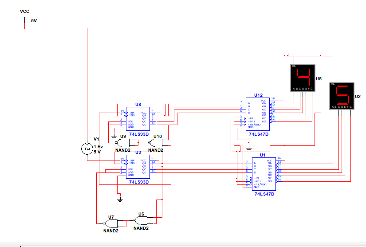The width and height of the screenshot is (366, 247).
Task: Click the NAND2 label under U7
Action: (x=111, y=231)
